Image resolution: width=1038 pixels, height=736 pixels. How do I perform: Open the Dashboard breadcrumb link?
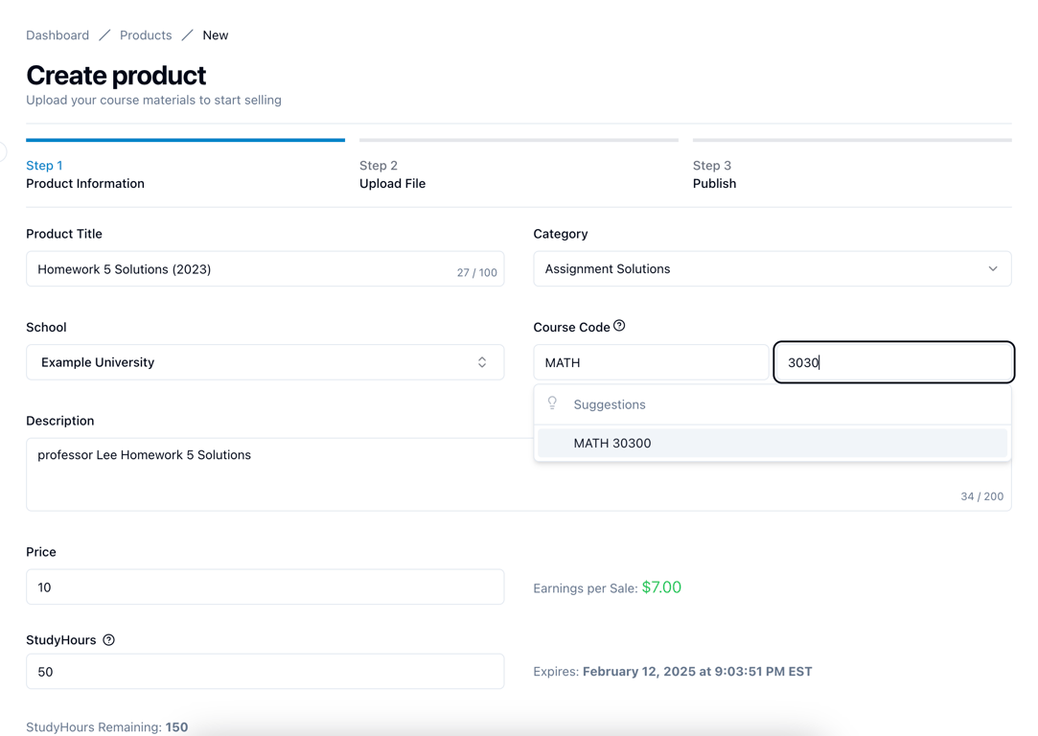tap(58, 35)
